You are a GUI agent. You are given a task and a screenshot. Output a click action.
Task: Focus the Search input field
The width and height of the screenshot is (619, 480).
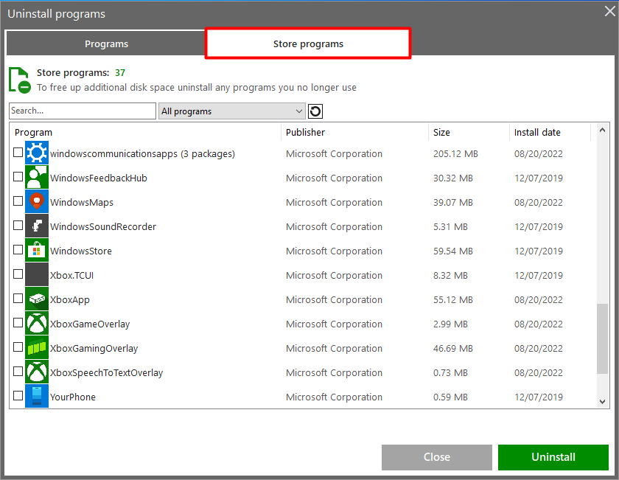[x=83, y=111]
